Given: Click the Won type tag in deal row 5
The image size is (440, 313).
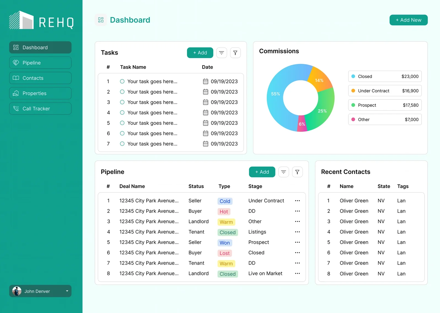Looking at the screenshot, I should [225, 243].
